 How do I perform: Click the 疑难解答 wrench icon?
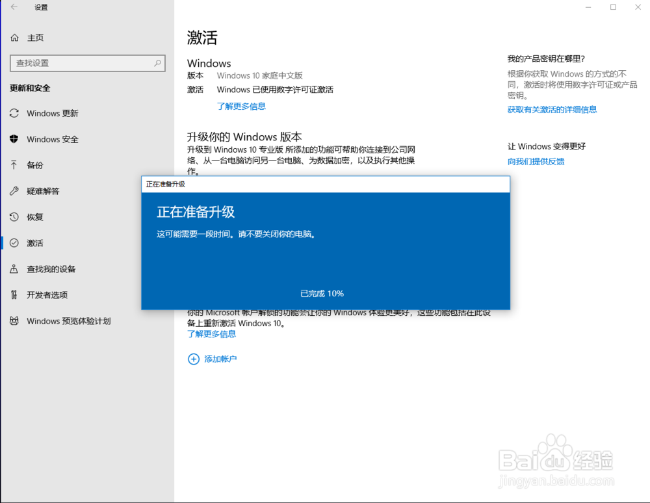14,191
